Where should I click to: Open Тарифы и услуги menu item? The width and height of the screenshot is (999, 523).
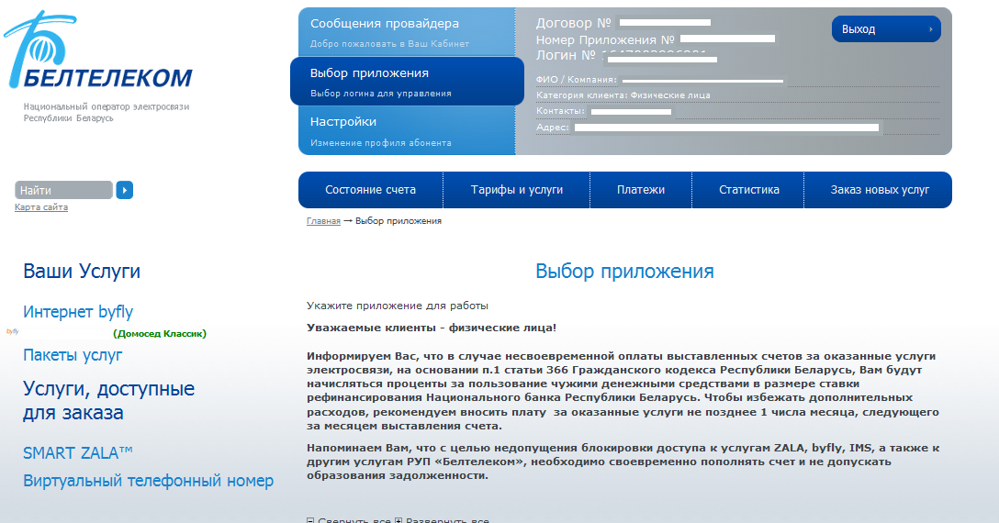tap(517, 190)
